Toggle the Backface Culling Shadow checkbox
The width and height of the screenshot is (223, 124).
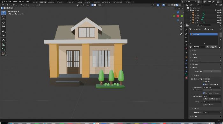tap(204, 82)
